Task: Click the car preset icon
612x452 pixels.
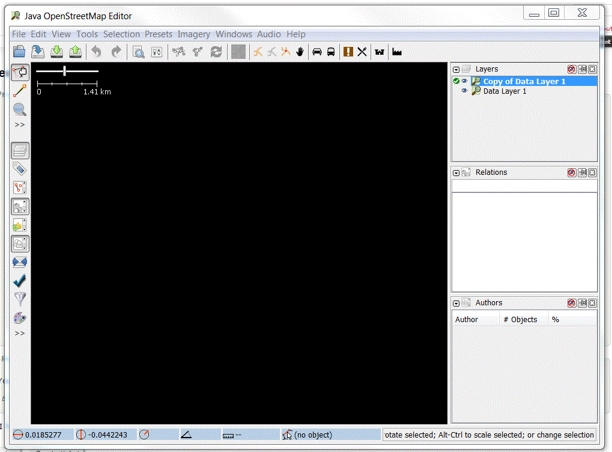Action: click(x=317, y=52)
